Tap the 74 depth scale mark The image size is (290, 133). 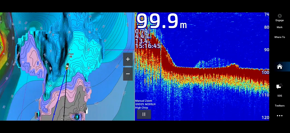click(x=267, y=14)
